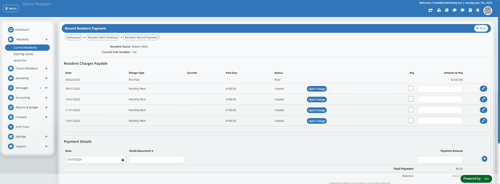Click expand icon on 12/01/2023 rent row
This screenshot has width=500, height=184.
tap(484, 120)
